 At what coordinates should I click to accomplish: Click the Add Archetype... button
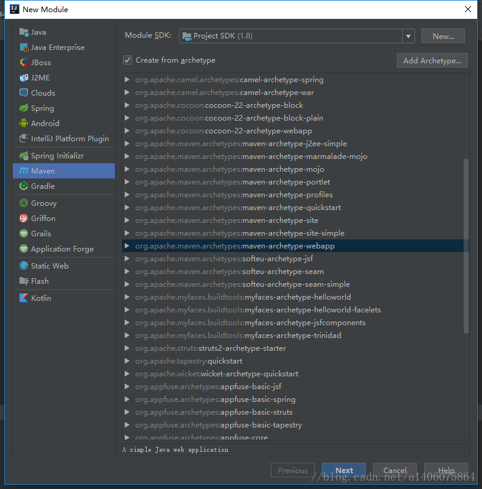(432, 60)
